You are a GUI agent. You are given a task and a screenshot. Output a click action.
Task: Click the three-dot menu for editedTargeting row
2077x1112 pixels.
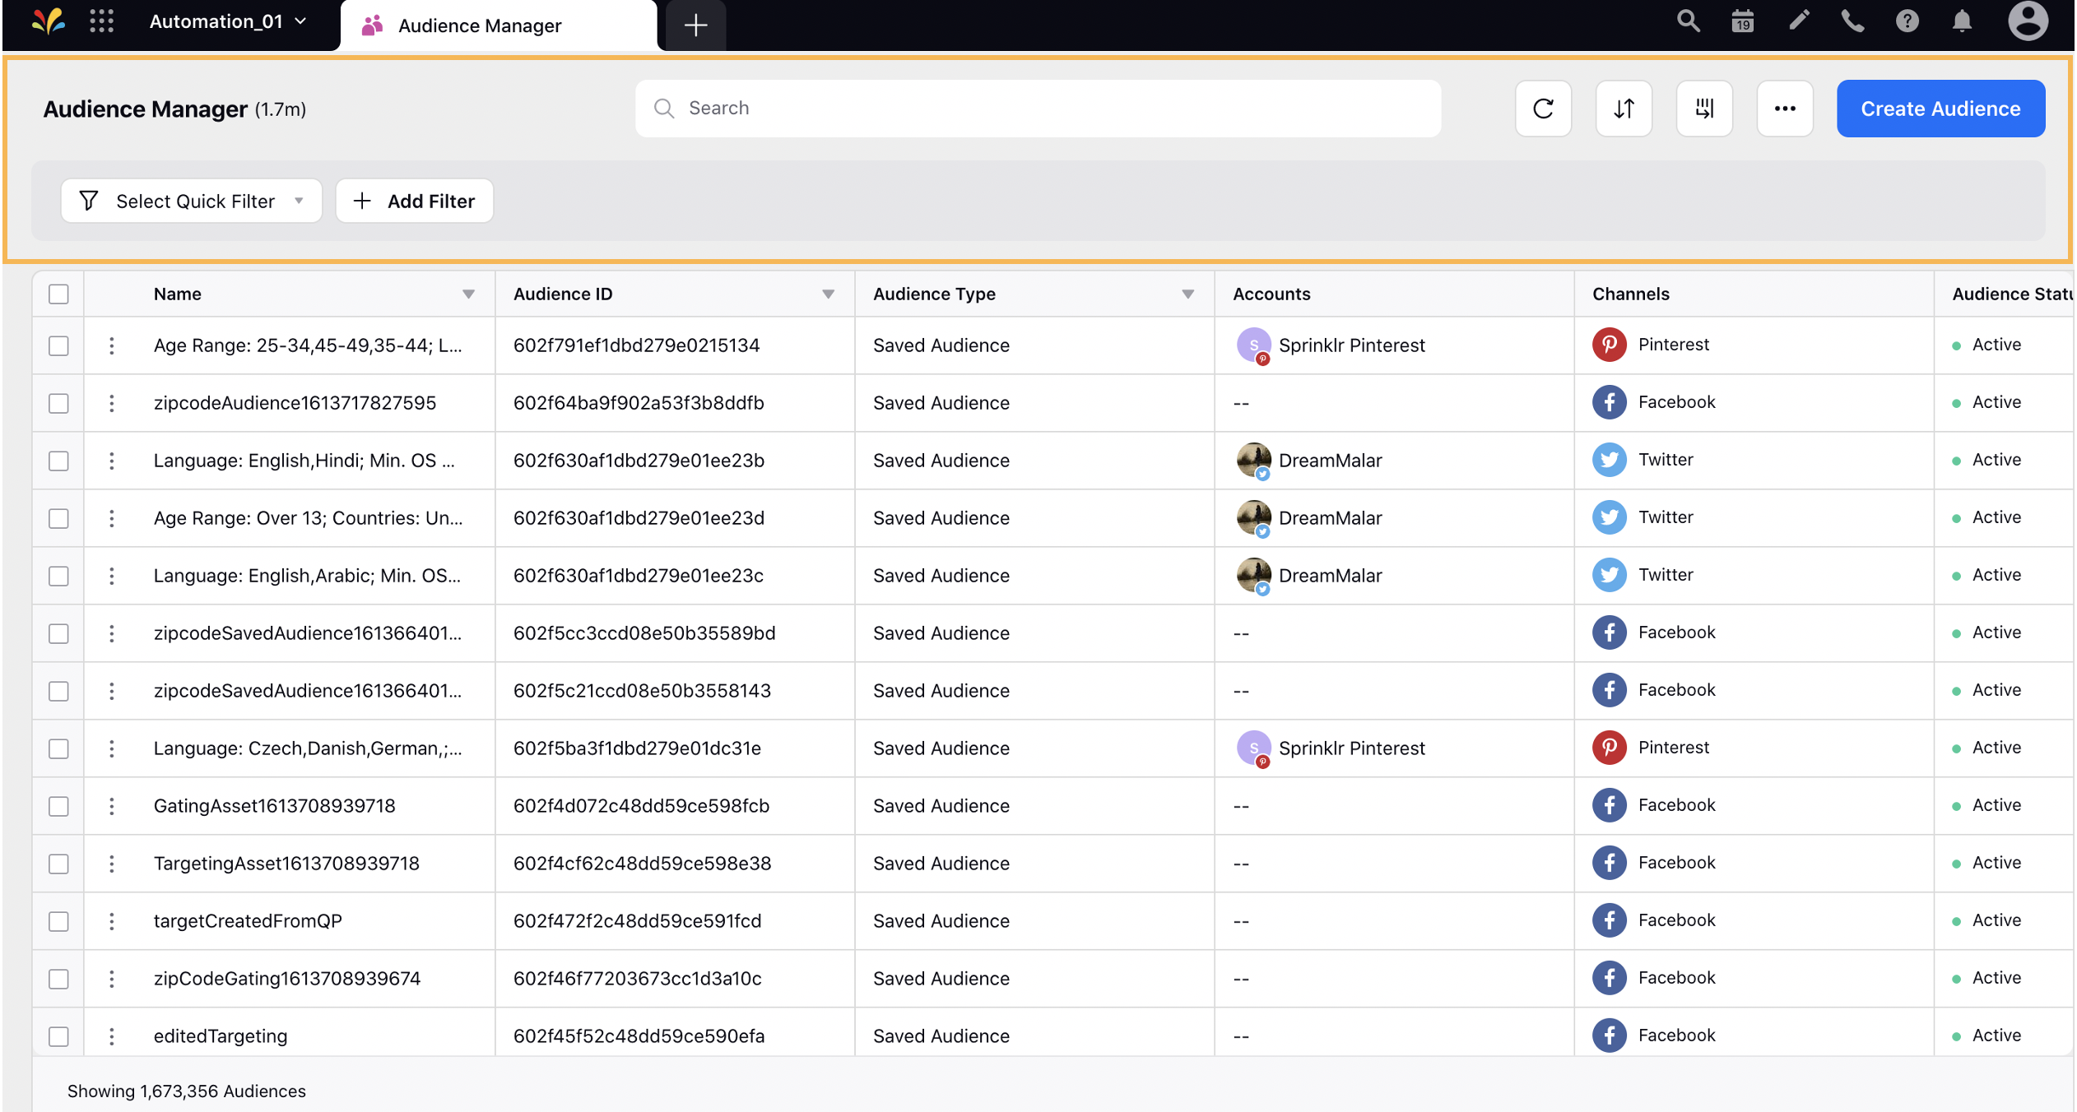click(x=113, y=1036)
